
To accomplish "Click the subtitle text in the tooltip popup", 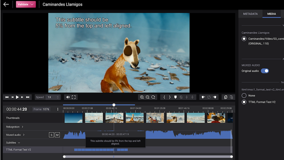I will (x=115, y=142).
